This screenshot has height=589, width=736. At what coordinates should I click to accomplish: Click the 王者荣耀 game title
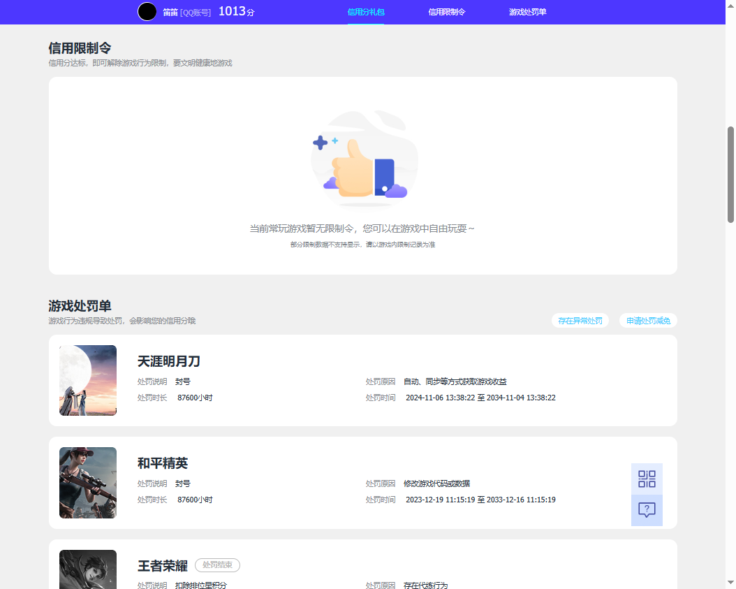pyautogui.click(x=163, y=566)
